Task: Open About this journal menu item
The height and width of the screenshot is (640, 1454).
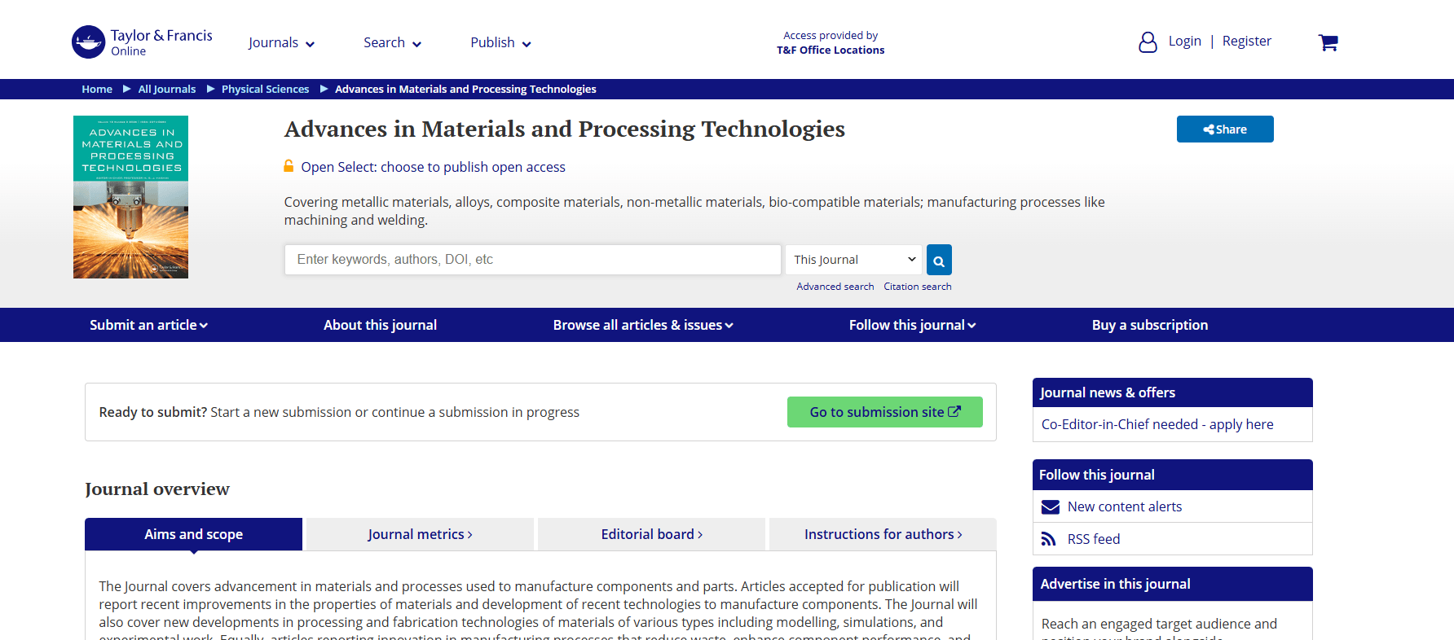Action: pyautogui.click(x=380, y=325)
